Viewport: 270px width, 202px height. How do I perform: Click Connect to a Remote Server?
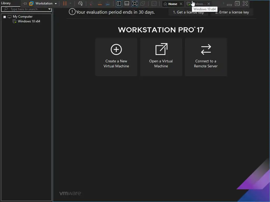206,57
